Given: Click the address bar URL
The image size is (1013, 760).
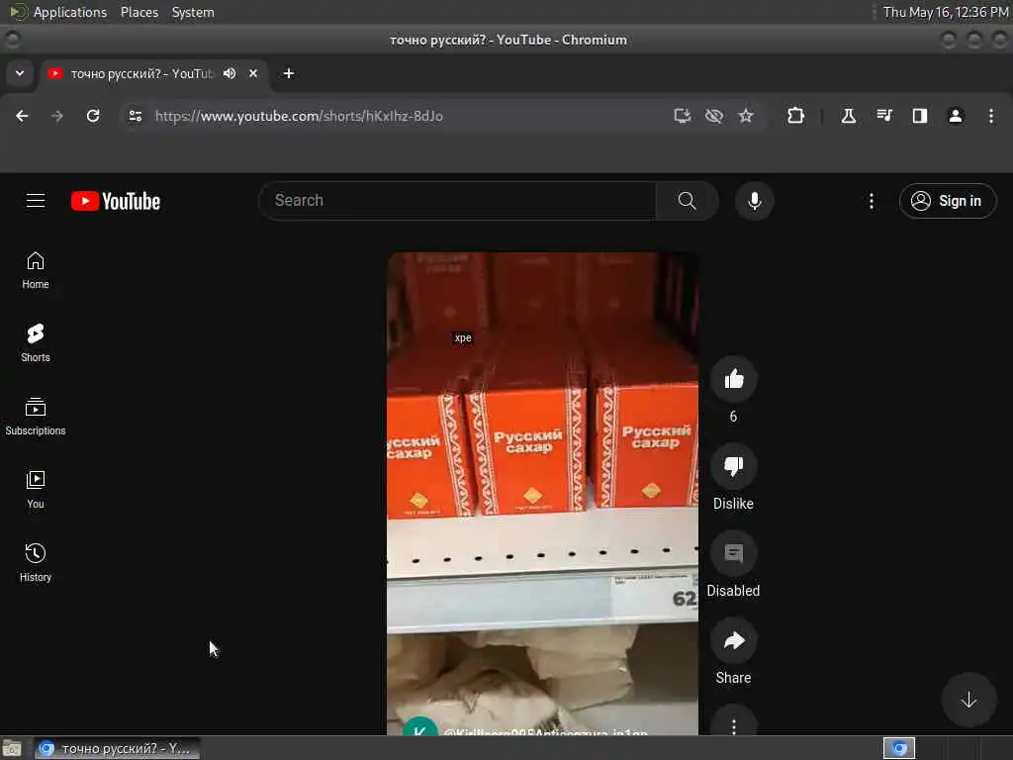Looking at the screenshot, I should click(299, 116).
